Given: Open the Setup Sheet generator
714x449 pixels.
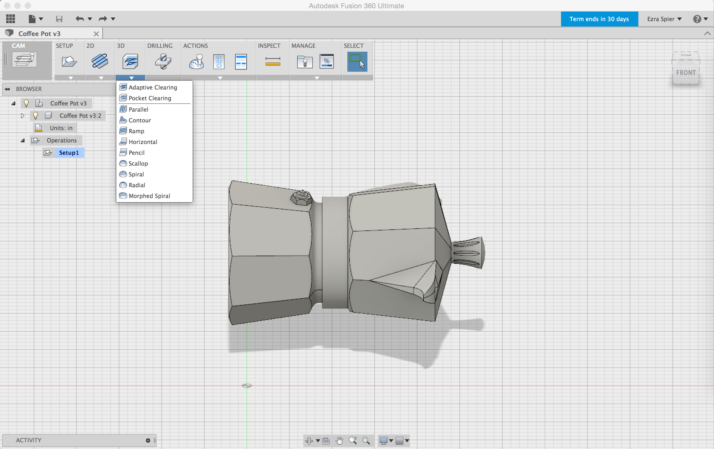Looking at the screenshot, I should 241,61.
